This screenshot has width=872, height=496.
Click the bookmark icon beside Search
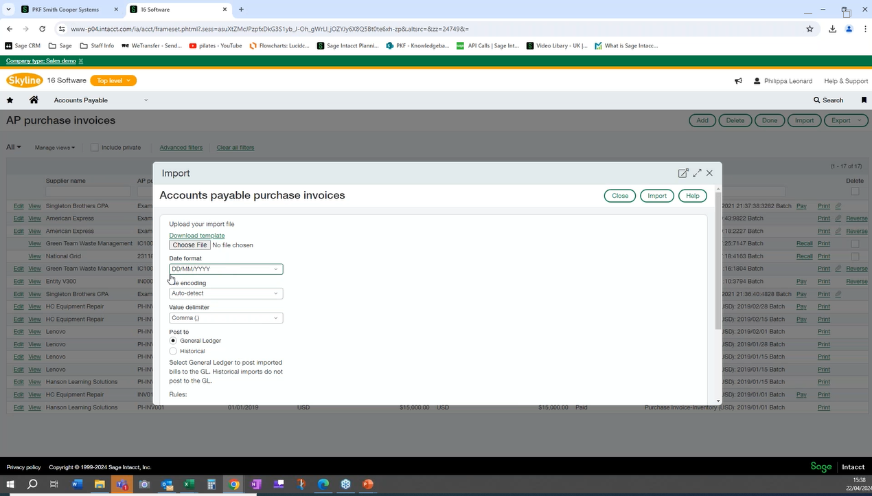pos(864,100)
